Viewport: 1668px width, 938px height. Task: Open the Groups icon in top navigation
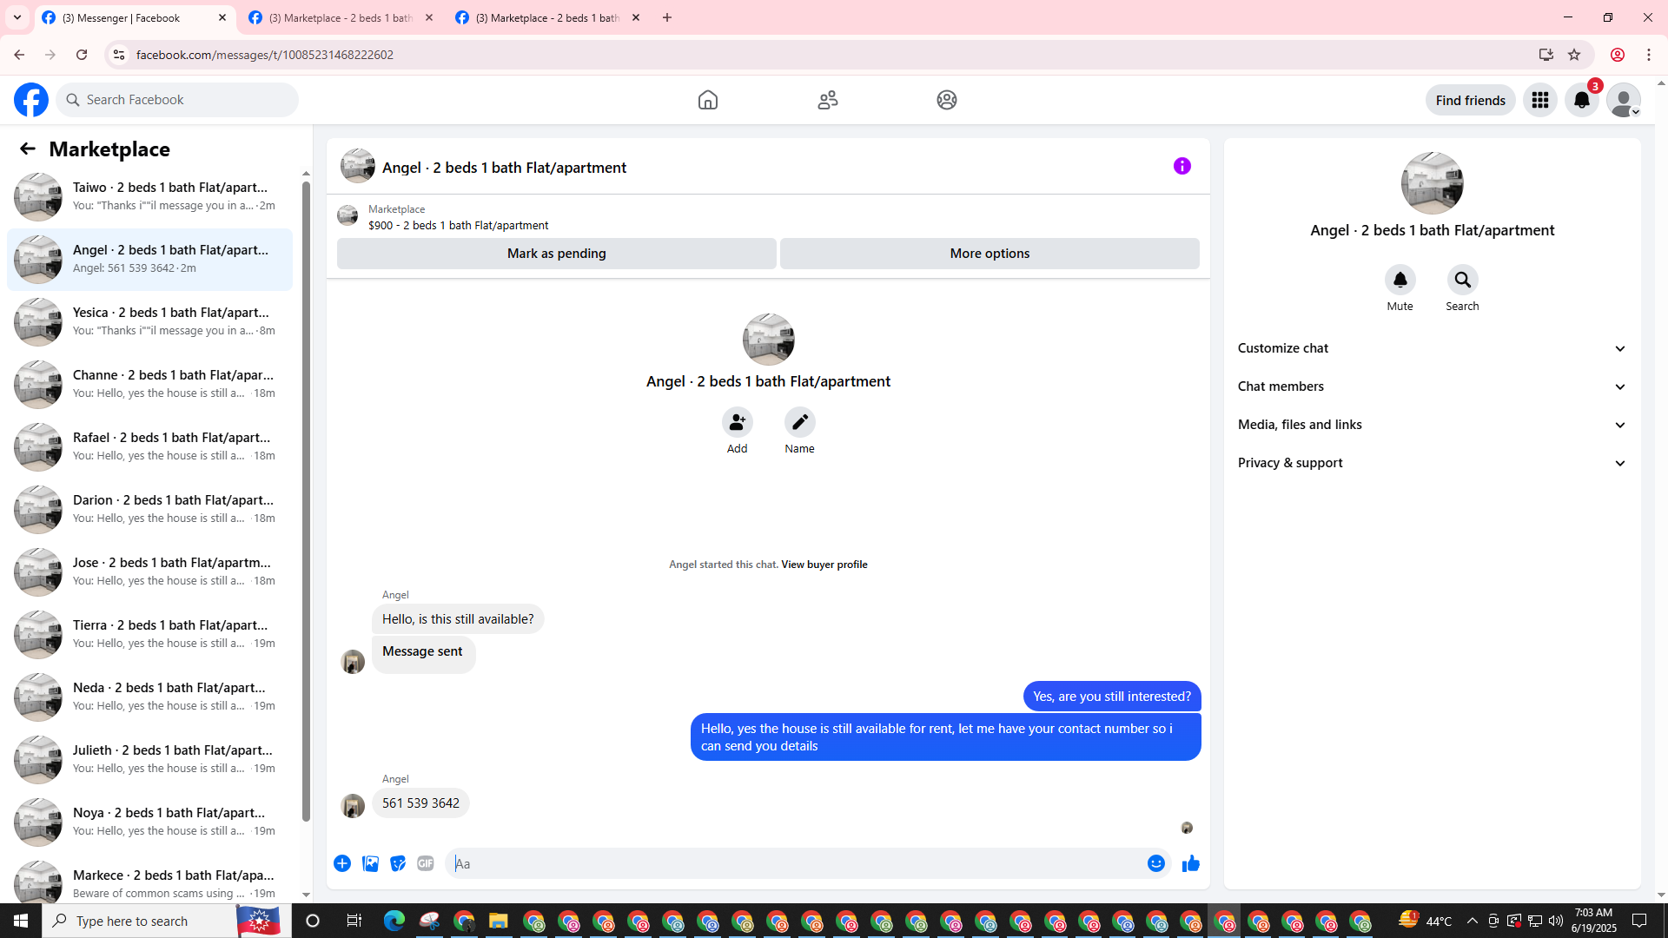pos(947,100)
